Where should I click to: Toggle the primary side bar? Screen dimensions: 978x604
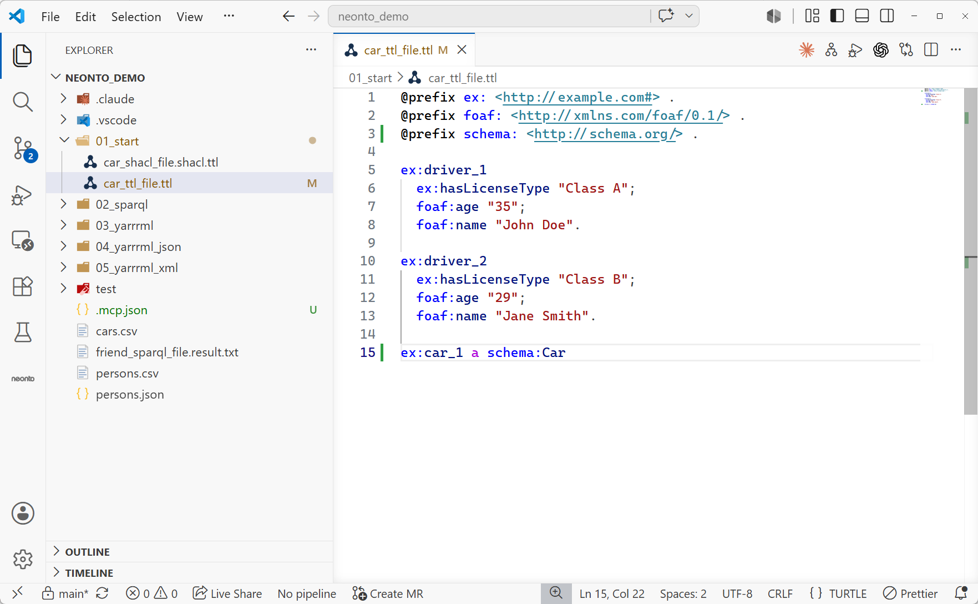(837, 16)
